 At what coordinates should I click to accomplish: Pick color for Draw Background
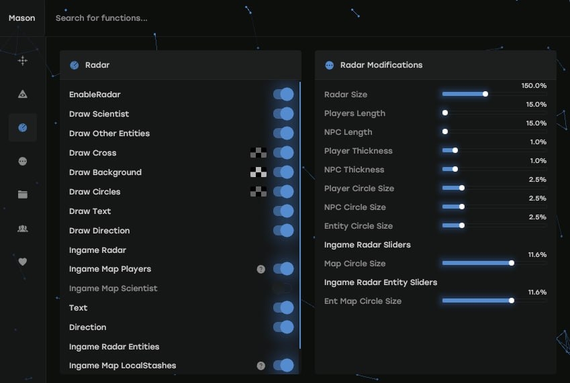[x=258, y=172]
